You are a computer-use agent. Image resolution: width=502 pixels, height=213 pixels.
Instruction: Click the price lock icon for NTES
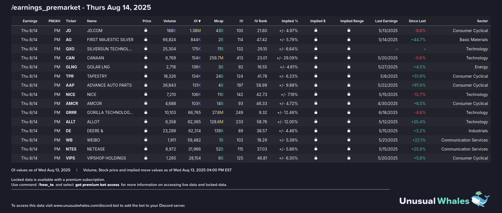pyautogui.click(x=146, y=149)
